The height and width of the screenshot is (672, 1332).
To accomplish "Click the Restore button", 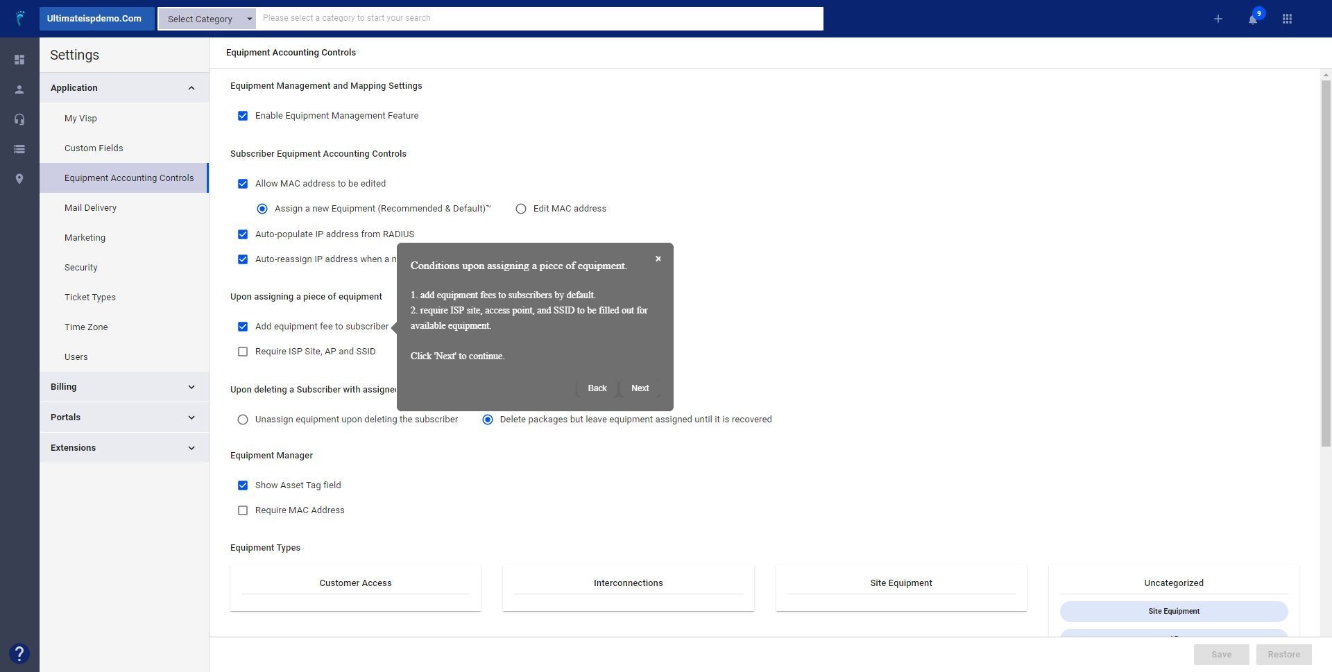I will tap(1283, 655).
